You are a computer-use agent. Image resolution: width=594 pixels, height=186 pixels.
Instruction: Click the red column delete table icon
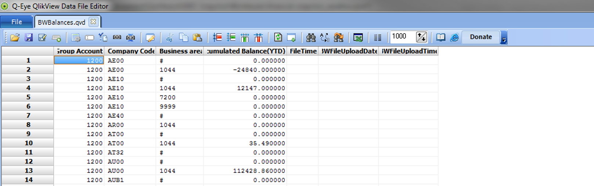[259, 37]
